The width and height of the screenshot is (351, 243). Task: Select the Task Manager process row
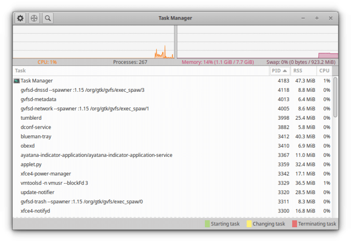[172, 81]
